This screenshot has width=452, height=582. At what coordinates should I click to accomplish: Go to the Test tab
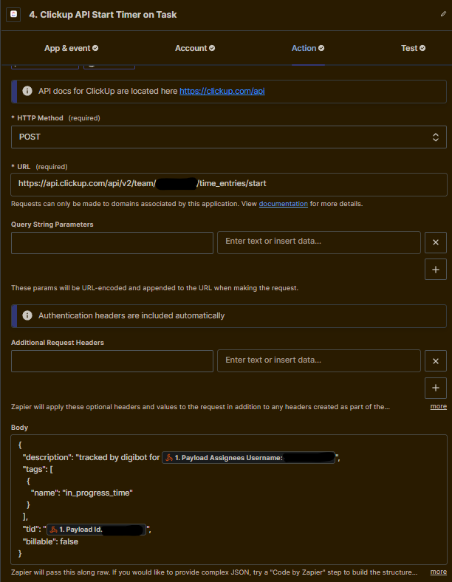413,48
